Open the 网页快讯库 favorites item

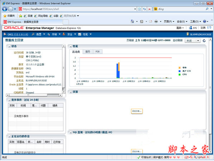[x=70, y=16]
